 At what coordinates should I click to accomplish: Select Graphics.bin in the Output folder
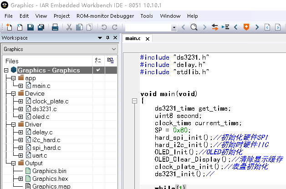click(x=49, y=171)
